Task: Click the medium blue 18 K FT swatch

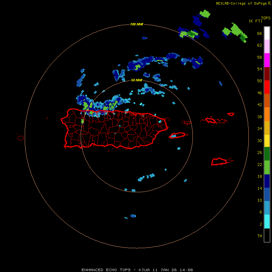Action: point(267,194)
